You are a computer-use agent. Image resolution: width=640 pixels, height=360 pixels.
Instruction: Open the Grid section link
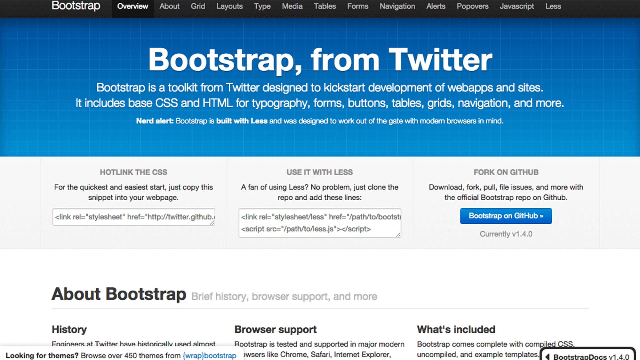[x=198, y=6]
